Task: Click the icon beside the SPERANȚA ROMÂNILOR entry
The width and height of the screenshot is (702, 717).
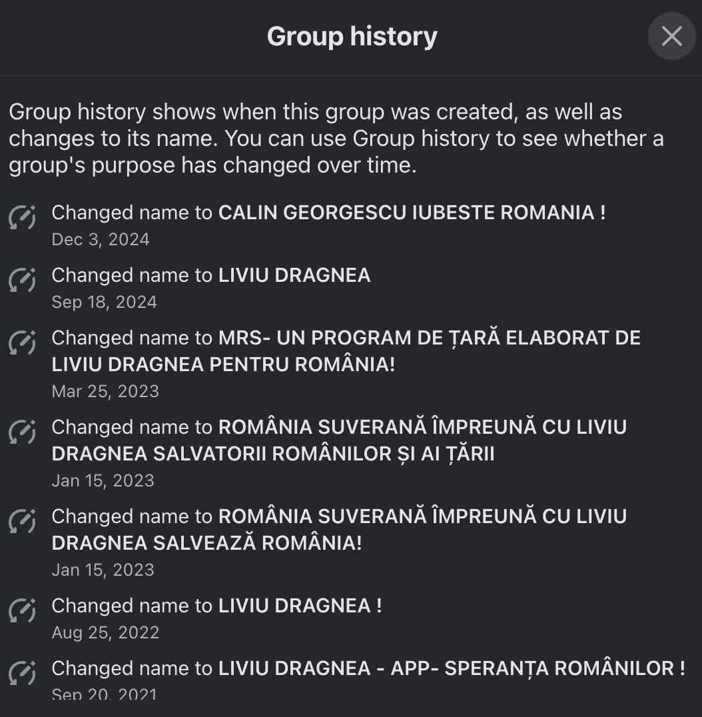Action: [x=22, y=673]
